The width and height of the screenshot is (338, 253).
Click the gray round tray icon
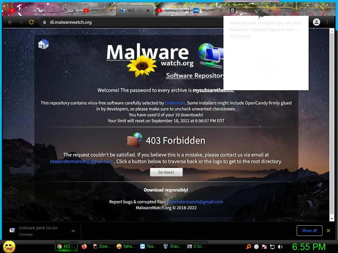coord(256,247)
